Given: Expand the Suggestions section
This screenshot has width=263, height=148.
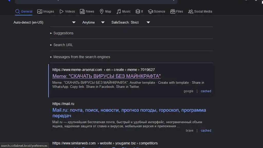Looking at the screenshot, I should (62, 33).
